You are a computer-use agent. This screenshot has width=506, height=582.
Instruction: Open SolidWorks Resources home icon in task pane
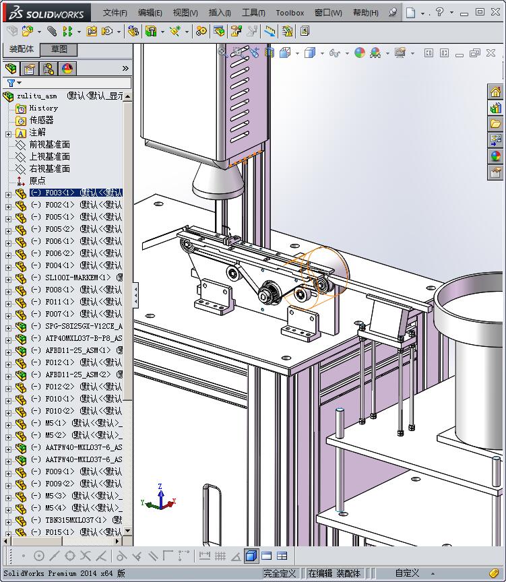[496, 92]
